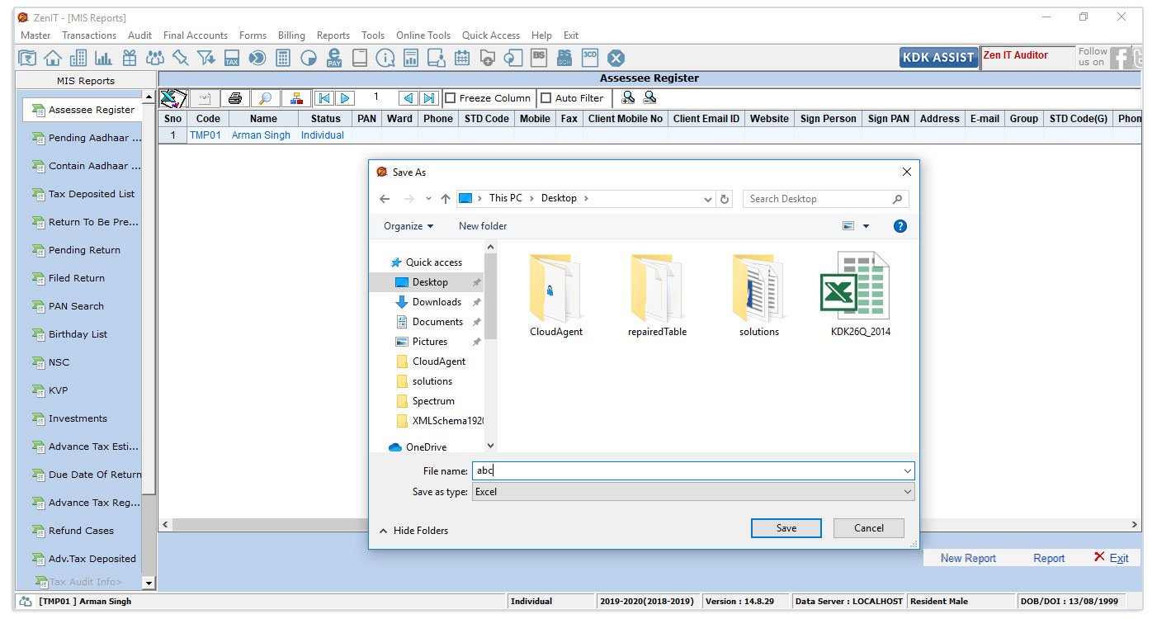Open the Final Accounts menu
This screenshot has width=1157, height=619.
195,35
